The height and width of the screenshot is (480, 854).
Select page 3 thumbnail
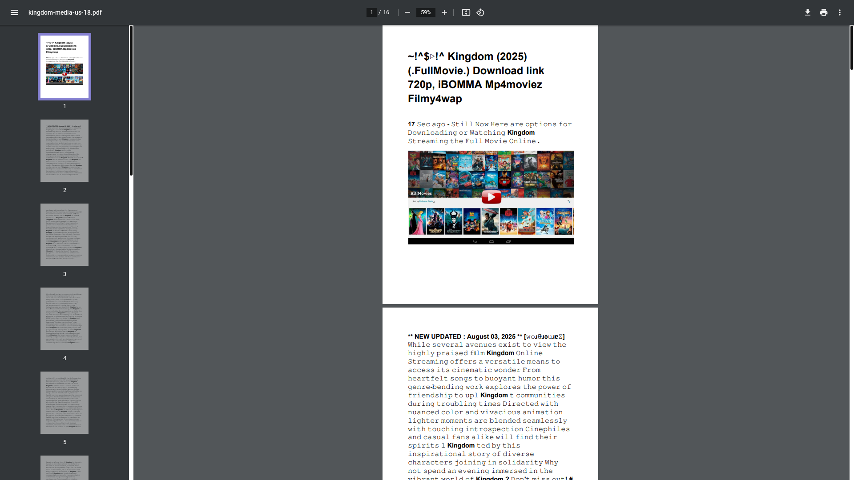click(64, 235)
